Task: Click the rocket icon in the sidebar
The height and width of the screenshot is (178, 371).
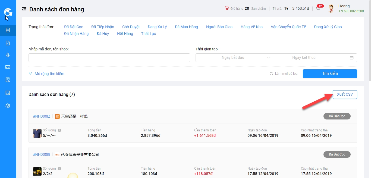Action: pos(8,55)
